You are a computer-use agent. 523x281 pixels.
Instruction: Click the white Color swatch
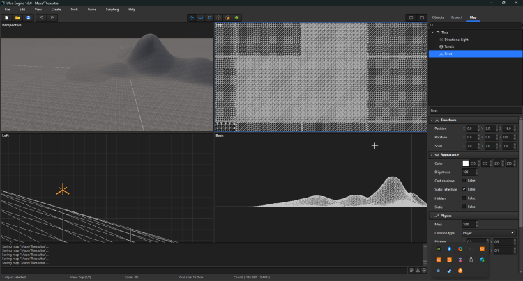tap(466, 163)
